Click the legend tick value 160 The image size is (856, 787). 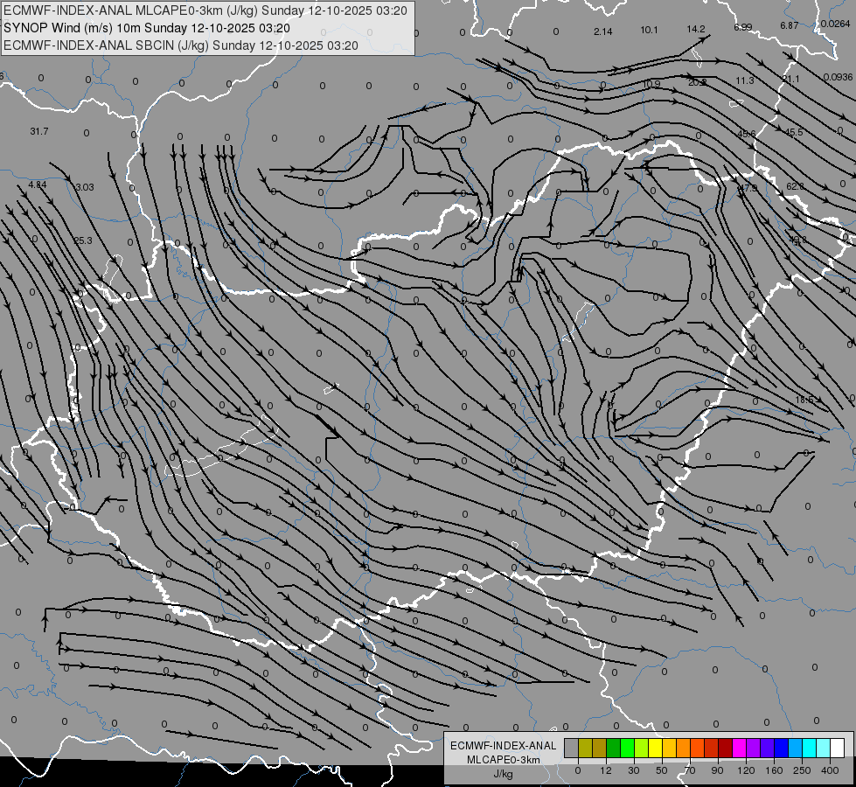coord(774,770)
